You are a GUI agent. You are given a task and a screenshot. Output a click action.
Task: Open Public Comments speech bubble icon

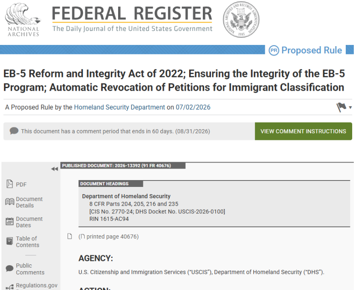(x=9, y=268)
